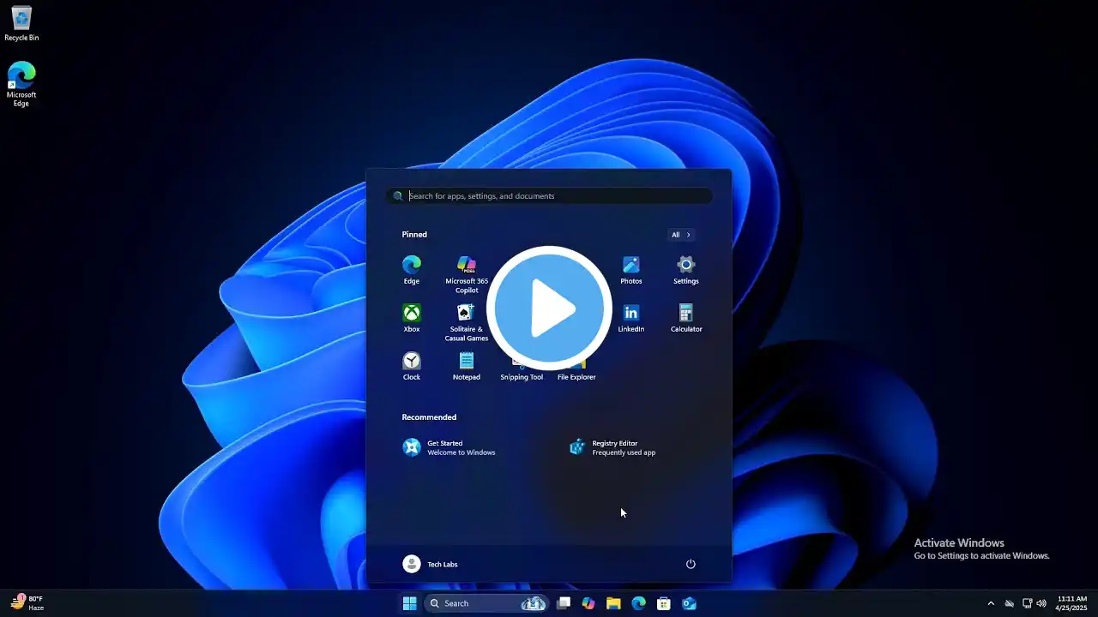Launch Copilot from the taskbar
Screen dimensions: 1098x617
click(x=588, y=603)
